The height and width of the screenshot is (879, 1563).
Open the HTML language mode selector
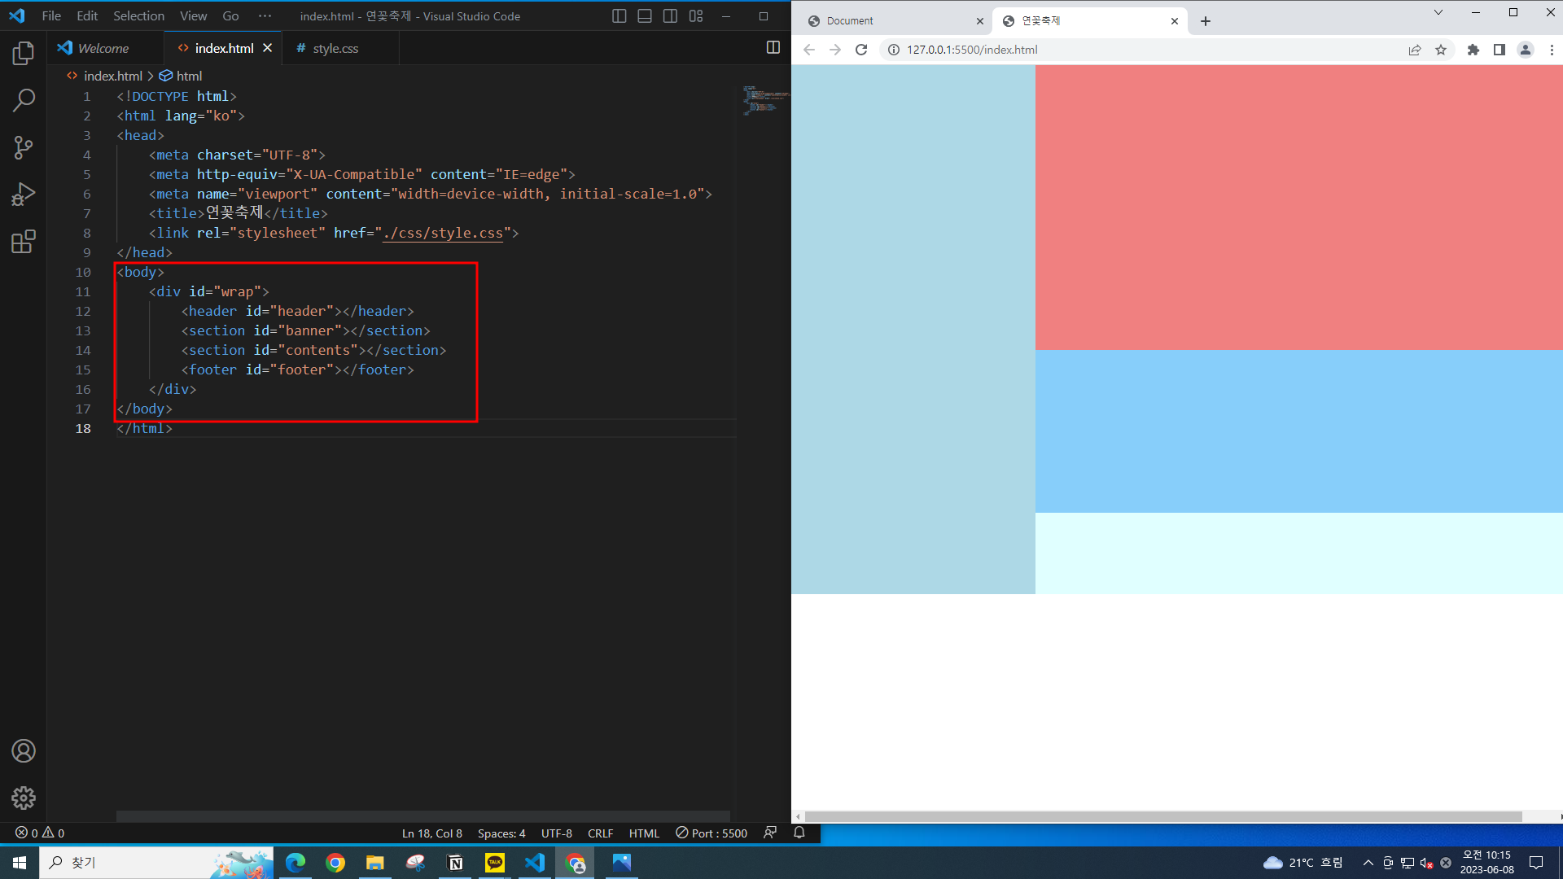click(x=644, y=833)
